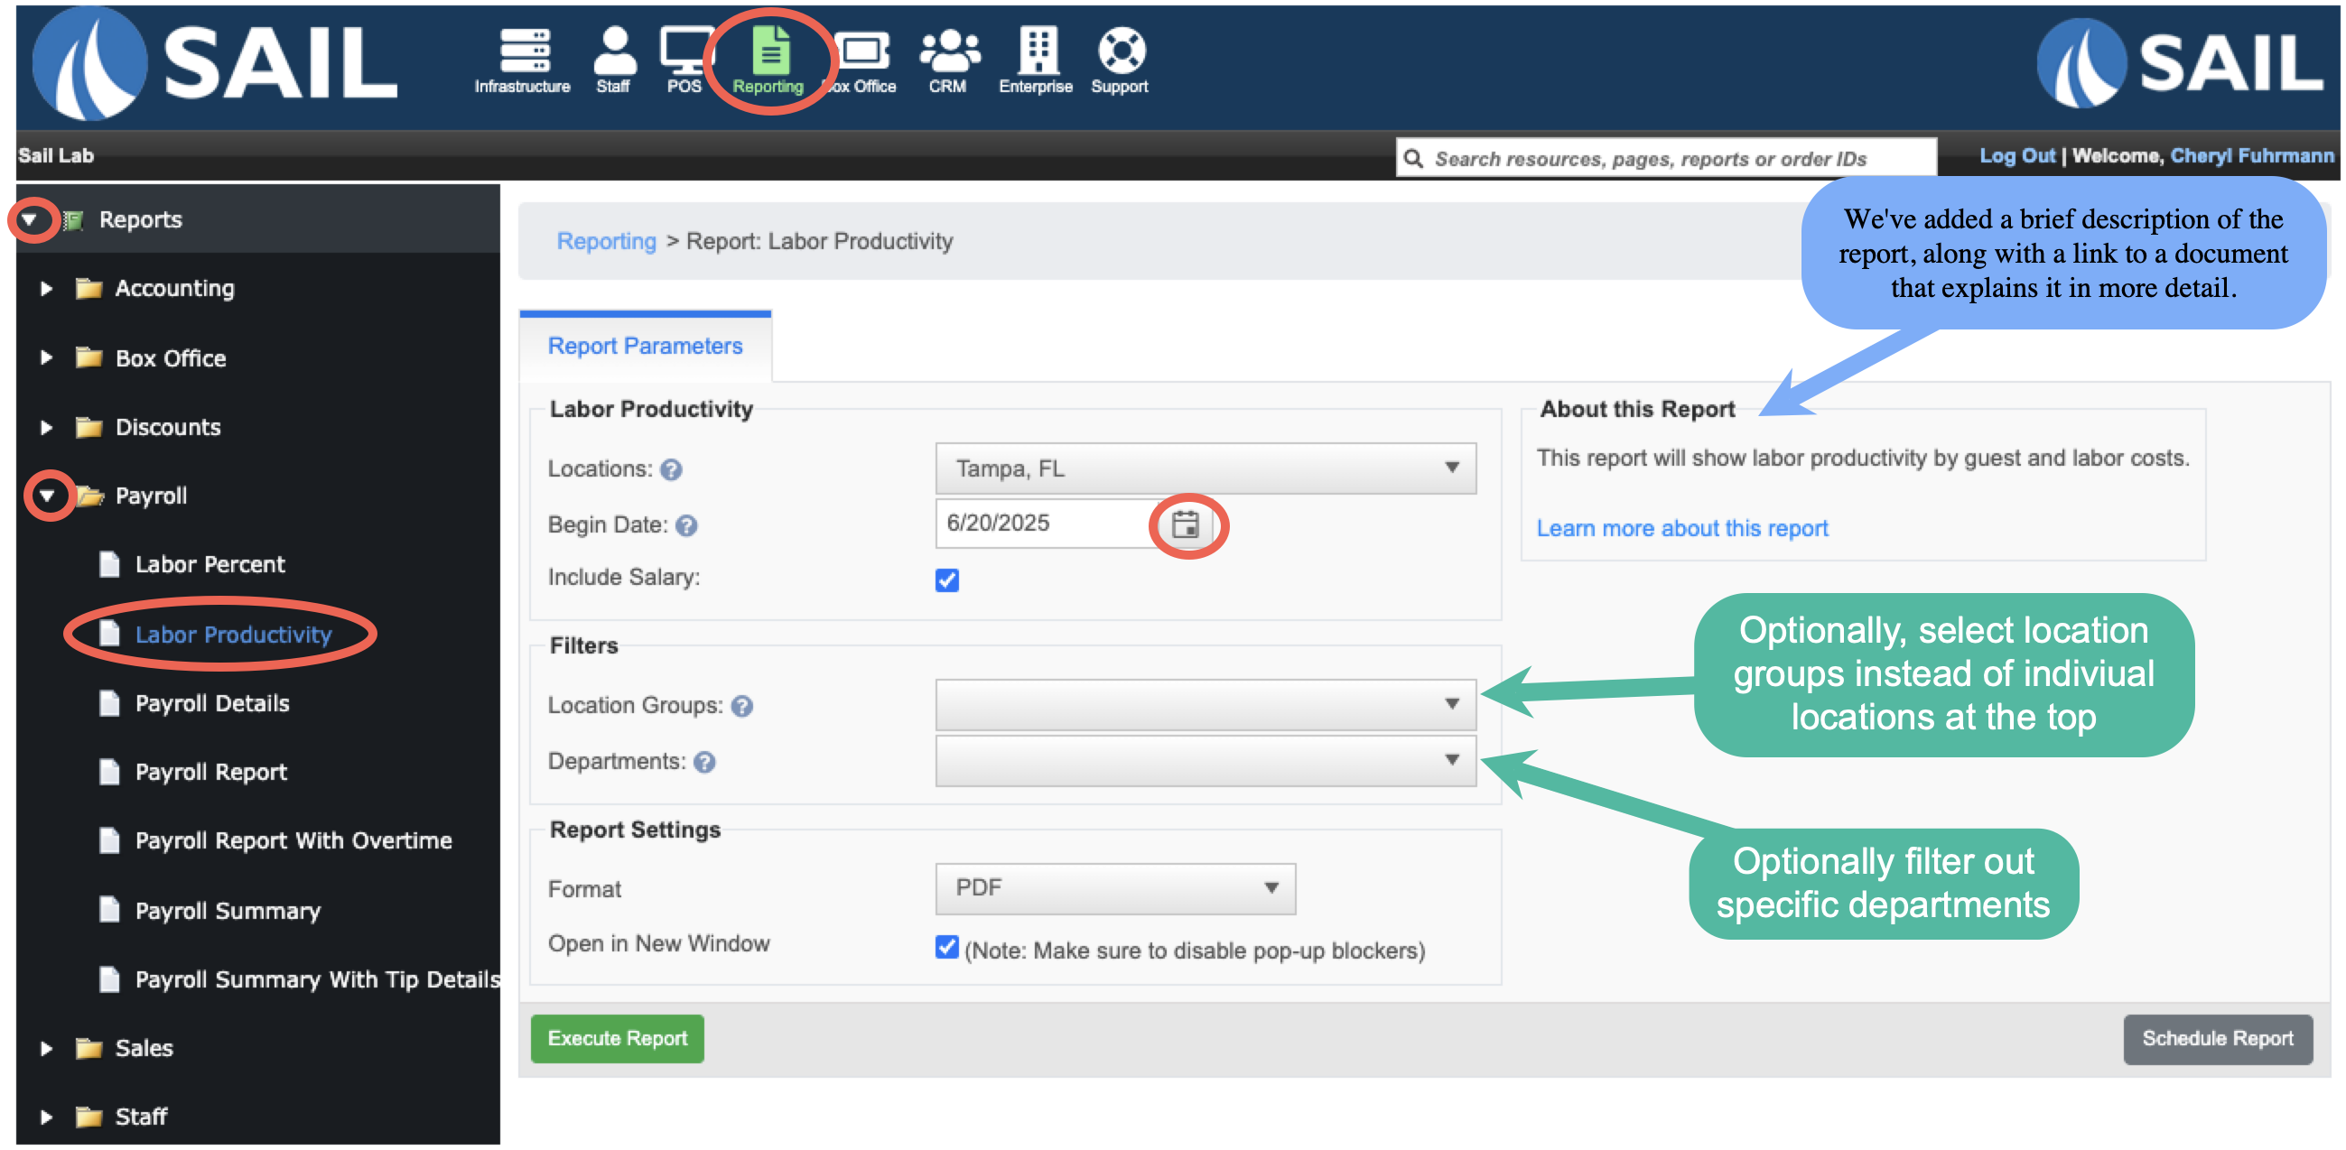Open the Reporting document icon
2346x1150 pixels.
pos(770,49)
